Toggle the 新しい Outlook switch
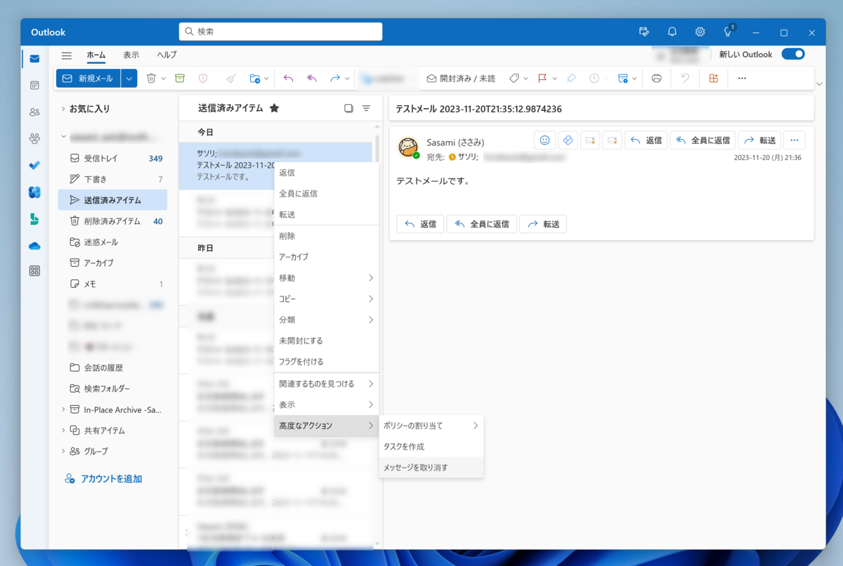The width and height of the screenshot is (843, 566). pos(793,54)
